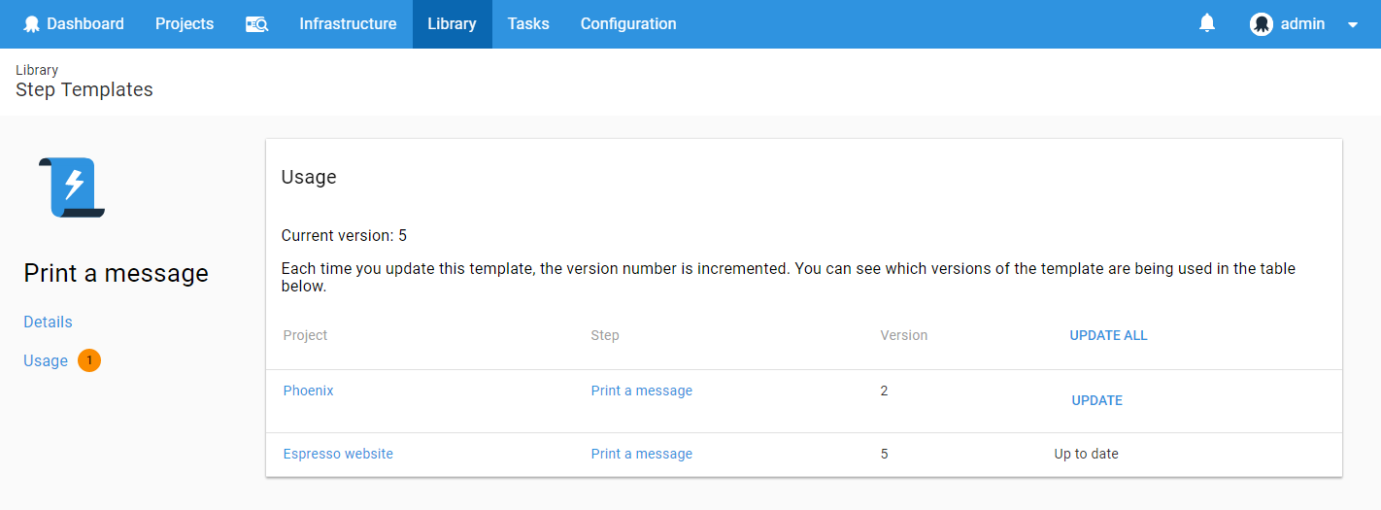This screenshot has height=510, width=1381.
Task: Open the Espresso website project link
Action: tap(338, 454)
